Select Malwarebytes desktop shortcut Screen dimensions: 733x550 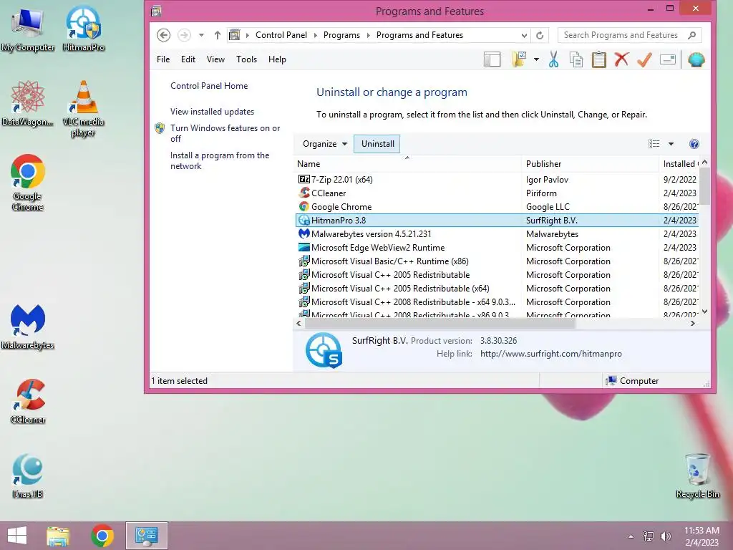[28, 327]
